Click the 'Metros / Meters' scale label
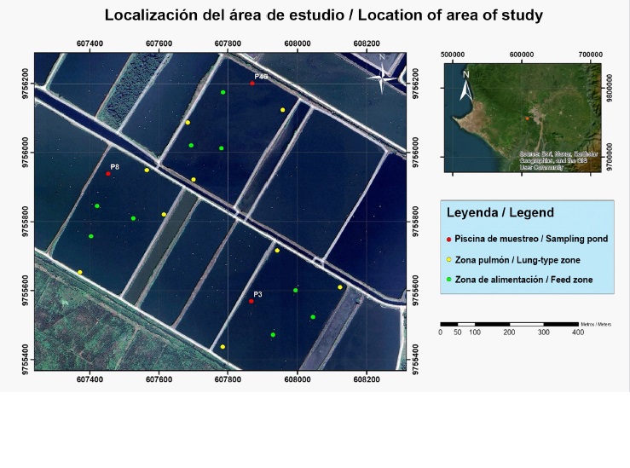This screenshot has width=630, height=468. pos(595,325)
